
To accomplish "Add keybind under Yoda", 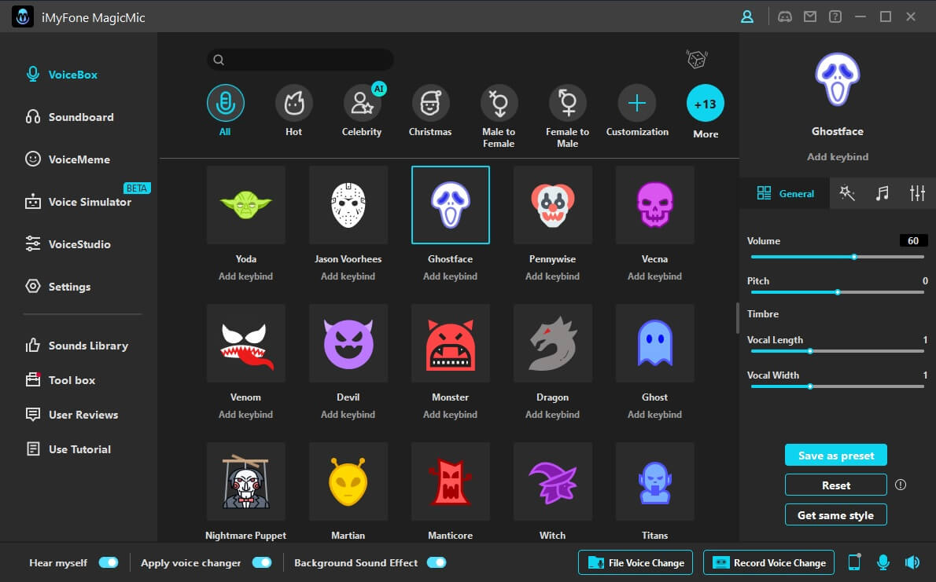I will 245,276.
